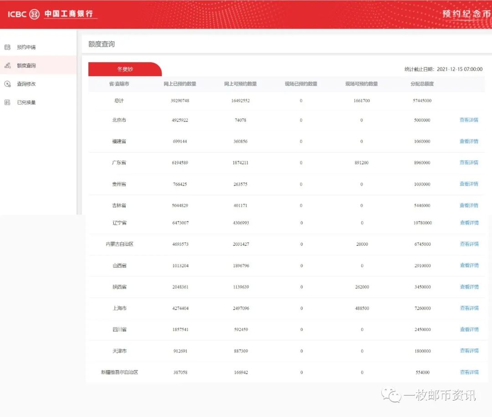Open 查看详情 for 陕西省
492x417 pixels.
coord(469,286)
